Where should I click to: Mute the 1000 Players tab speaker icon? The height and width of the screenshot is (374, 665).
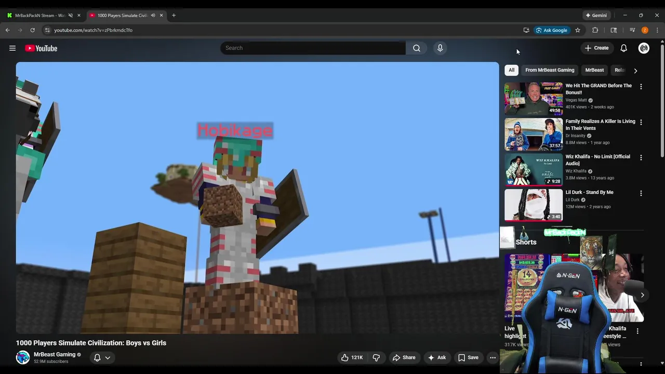[153, 15]
